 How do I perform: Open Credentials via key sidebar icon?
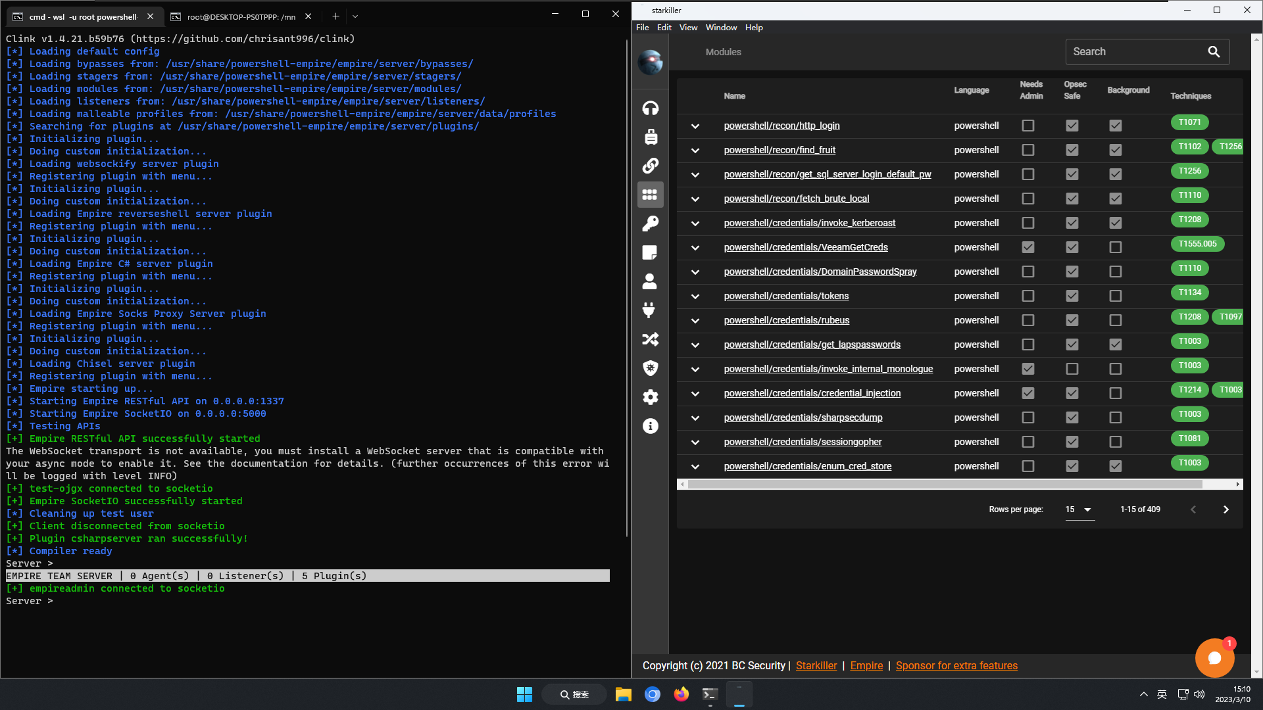(650, 224)
